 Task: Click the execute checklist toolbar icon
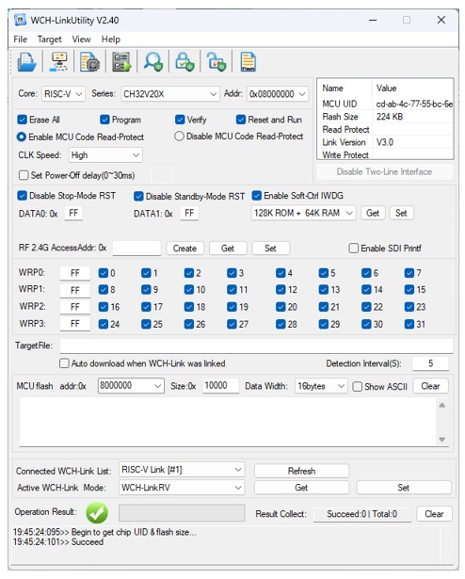pyautogui.click(x=121, y=62)
